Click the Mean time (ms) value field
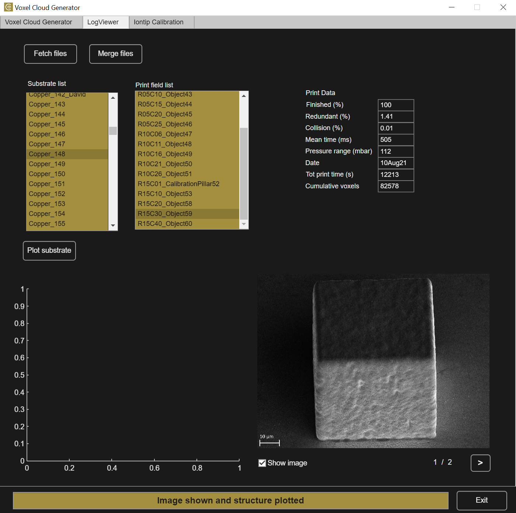The height and width of the screenshot is (513, 516). click(396, 140)
